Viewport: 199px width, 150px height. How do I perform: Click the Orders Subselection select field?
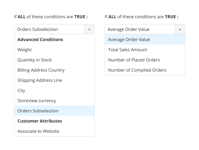point(49,29)
